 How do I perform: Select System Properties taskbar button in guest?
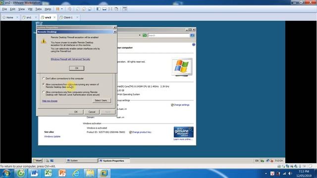pyautogui.click(x=114, y=161)
